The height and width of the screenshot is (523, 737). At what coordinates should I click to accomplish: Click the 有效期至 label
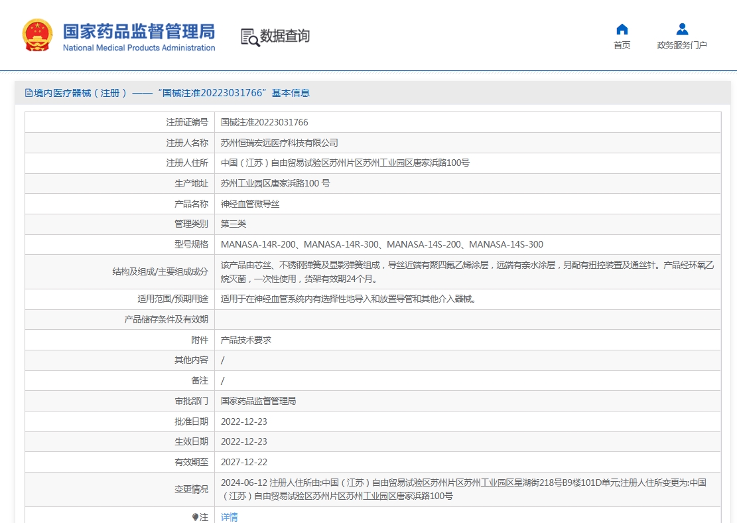click(x=191, y=463)
